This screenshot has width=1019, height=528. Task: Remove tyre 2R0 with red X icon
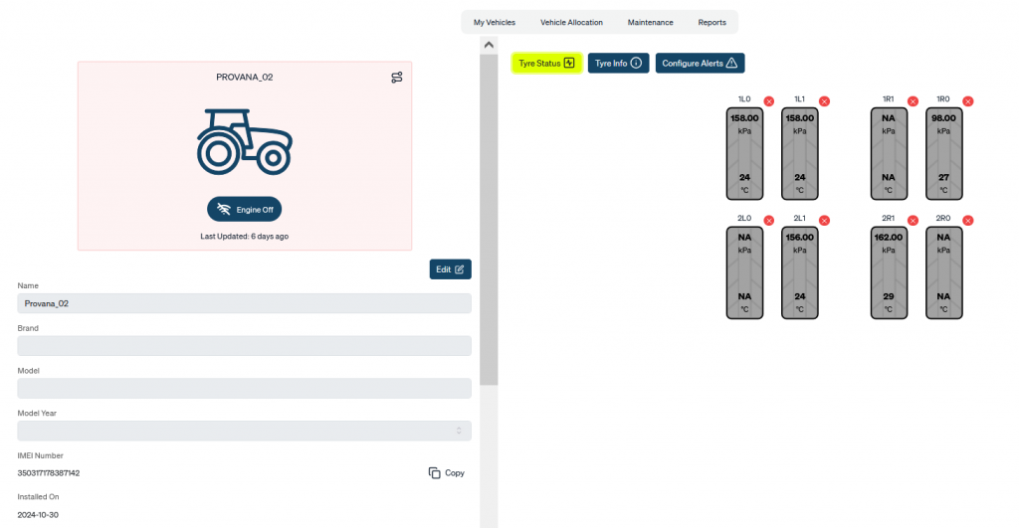967,220
